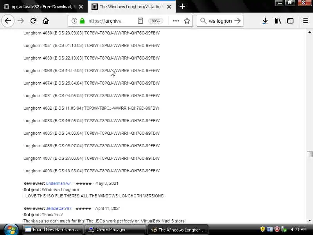Close the Windows Longhorn/Vista tab
313x235 pixels.
pyautogui.click(x=169, y=7)
